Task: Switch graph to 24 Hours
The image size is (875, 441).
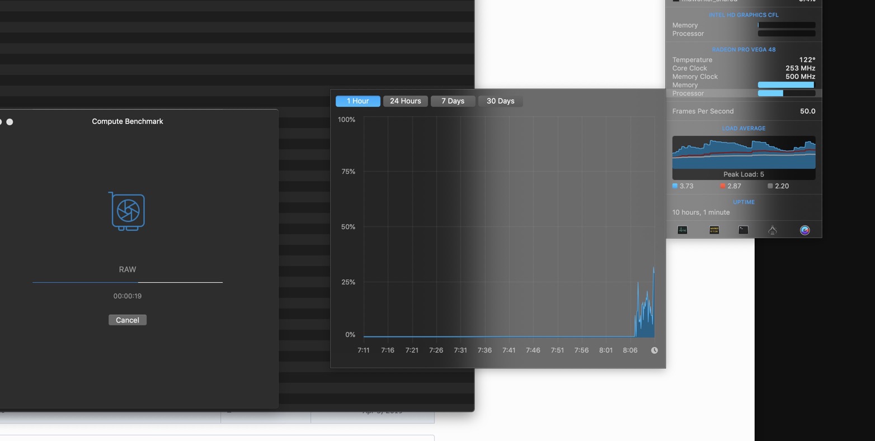Action: coord(405,101)
